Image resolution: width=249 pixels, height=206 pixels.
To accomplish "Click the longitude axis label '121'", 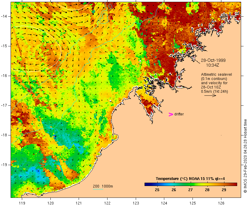I will 79,203.
